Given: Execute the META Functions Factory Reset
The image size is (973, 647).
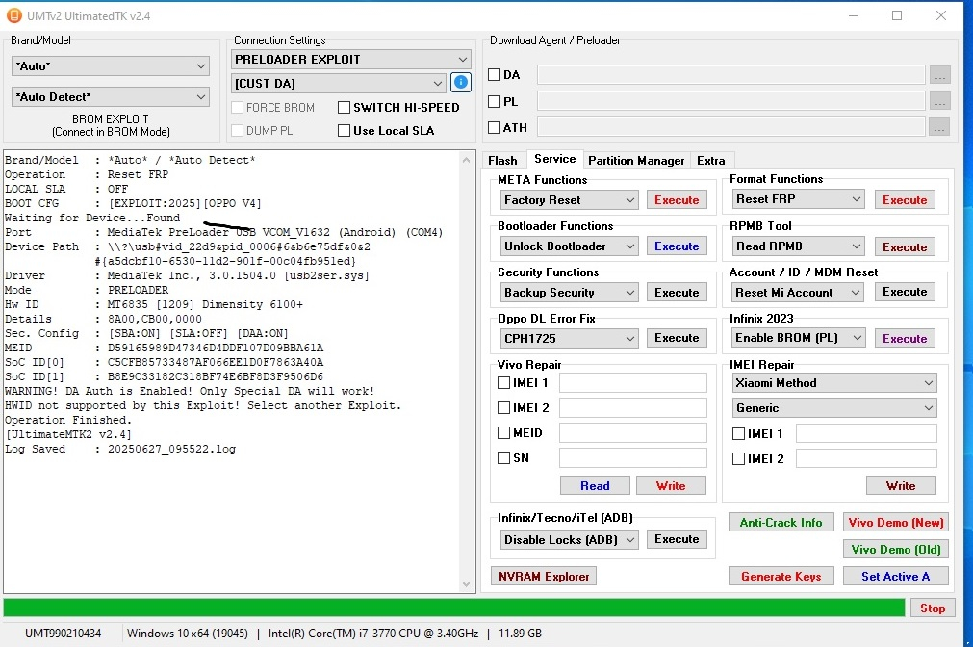Looking at the screenshot, I should click(677, 200).
